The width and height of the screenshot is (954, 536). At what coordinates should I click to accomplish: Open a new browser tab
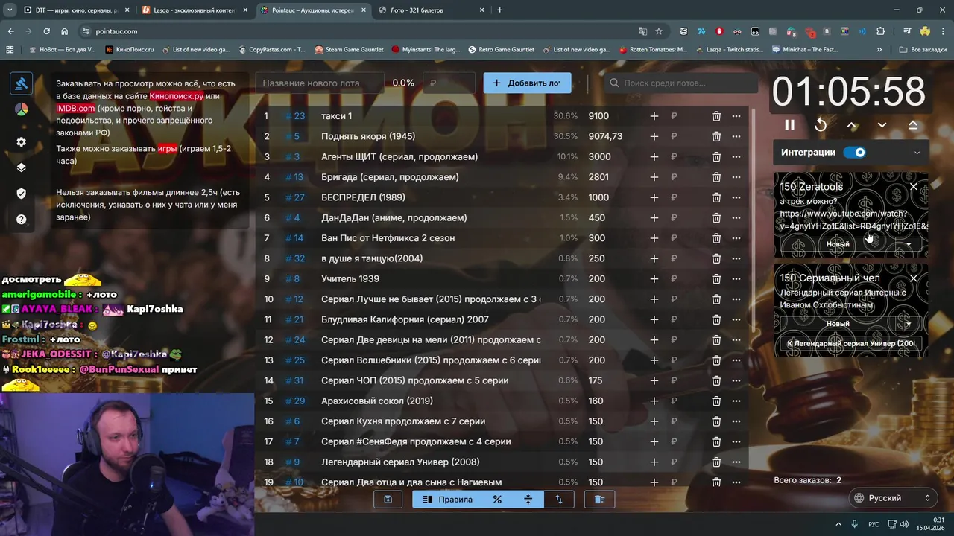(500, 10)
